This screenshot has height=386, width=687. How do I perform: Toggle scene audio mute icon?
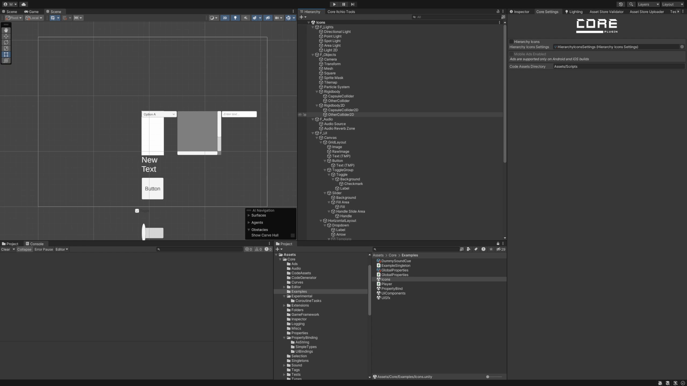pos(245,18)
